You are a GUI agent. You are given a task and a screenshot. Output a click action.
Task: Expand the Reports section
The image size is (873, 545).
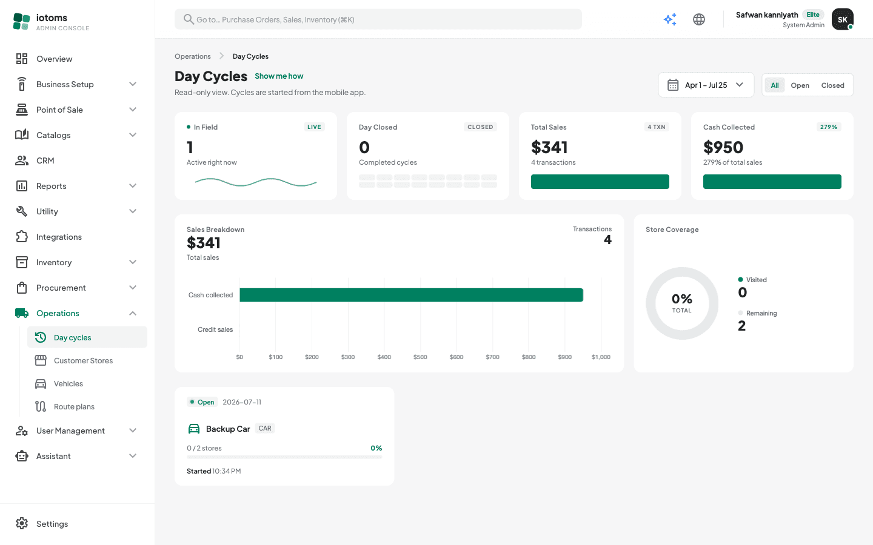coord(77,186)
